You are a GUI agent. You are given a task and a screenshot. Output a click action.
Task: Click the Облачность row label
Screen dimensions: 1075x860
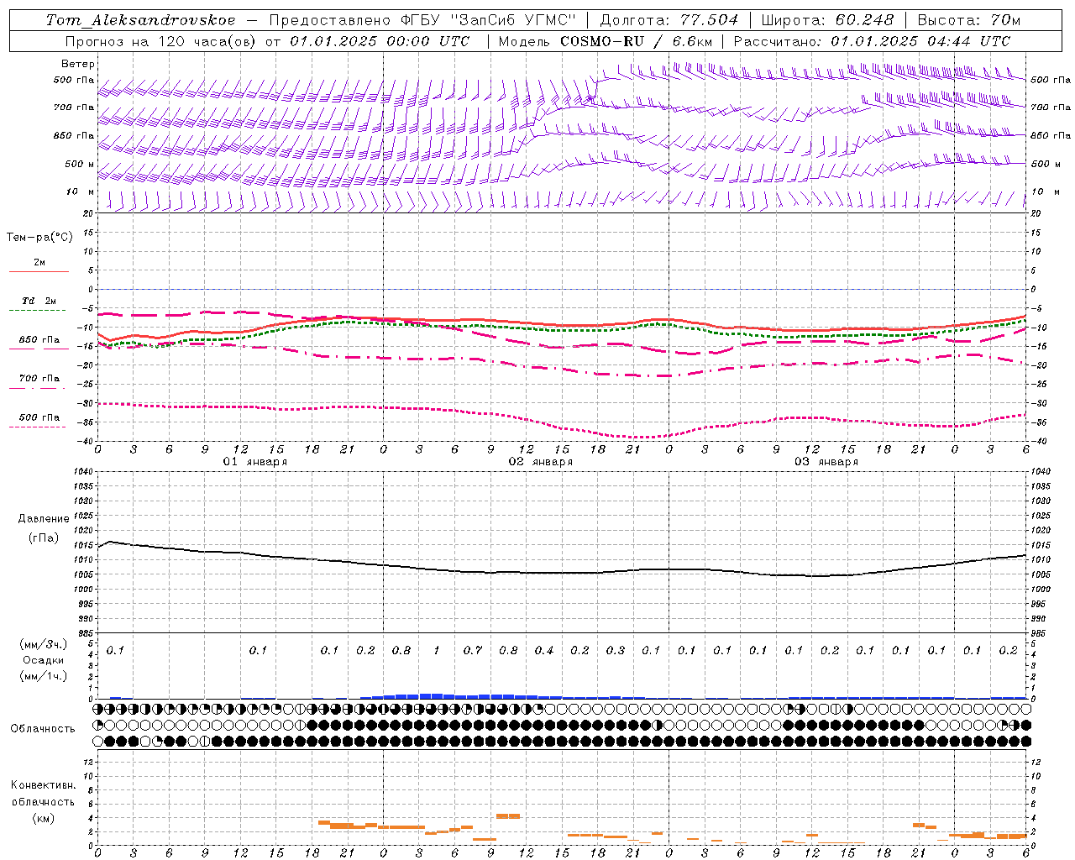click(x=43, y=729)
